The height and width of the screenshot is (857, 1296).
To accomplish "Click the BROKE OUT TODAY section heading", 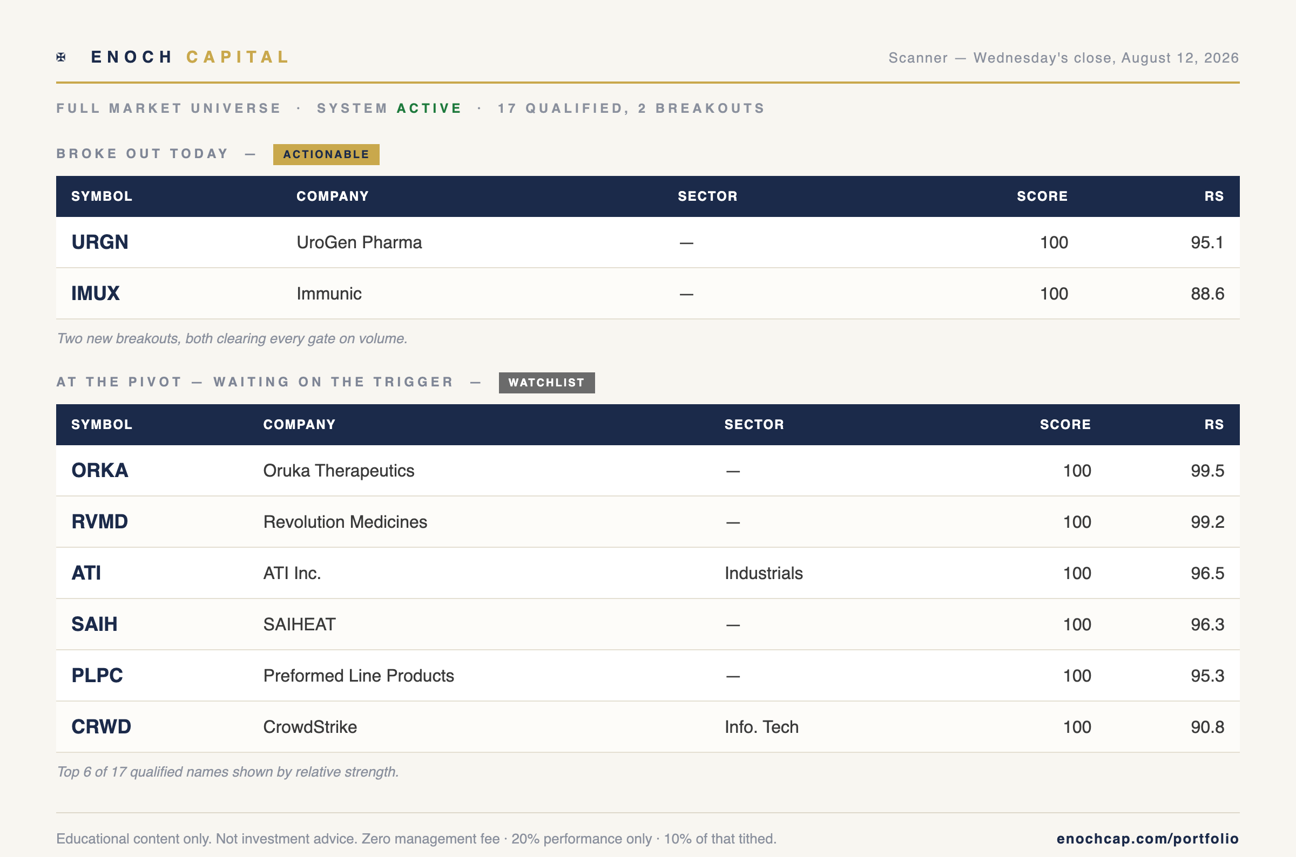I will [x=142, y=154].
